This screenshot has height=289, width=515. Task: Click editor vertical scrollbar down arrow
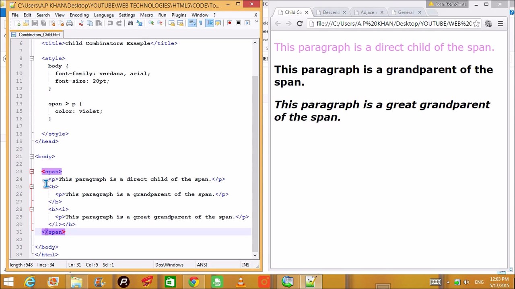tap(255, 255)
